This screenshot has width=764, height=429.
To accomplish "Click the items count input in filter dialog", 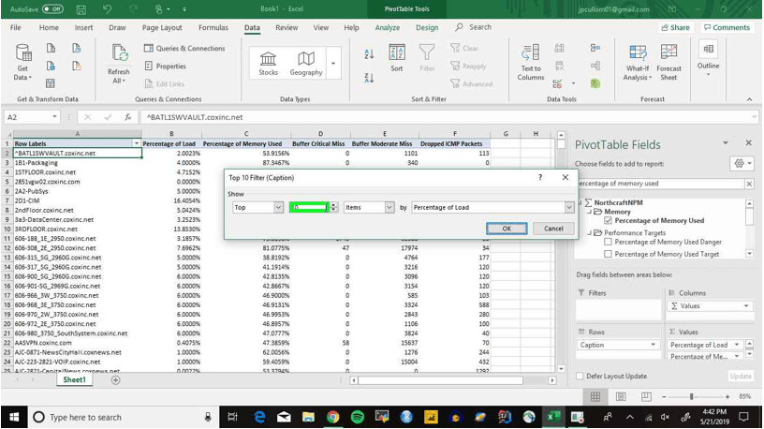I will click(x=309, y=207).
